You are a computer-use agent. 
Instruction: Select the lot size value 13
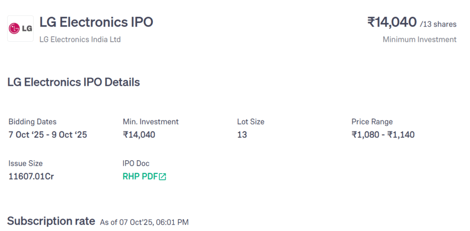pos(242,135)
